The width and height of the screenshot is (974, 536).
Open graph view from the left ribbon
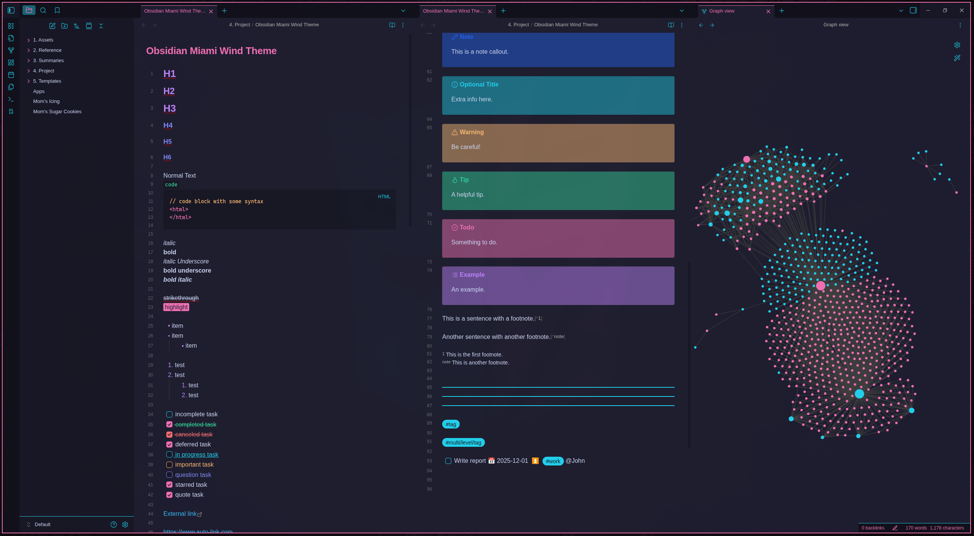pyautogui.click(x=11, y=50)
